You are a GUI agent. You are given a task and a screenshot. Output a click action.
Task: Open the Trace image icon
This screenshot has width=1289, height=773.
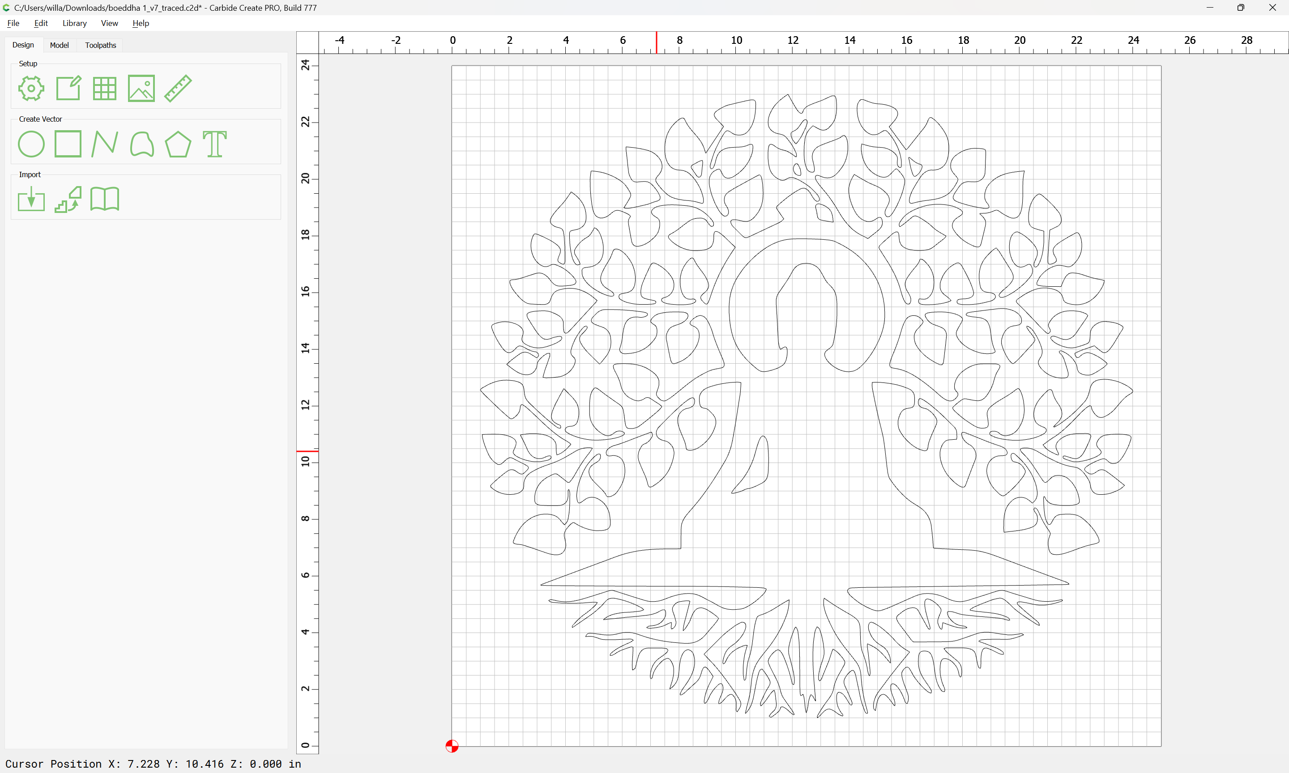[68, 200]
